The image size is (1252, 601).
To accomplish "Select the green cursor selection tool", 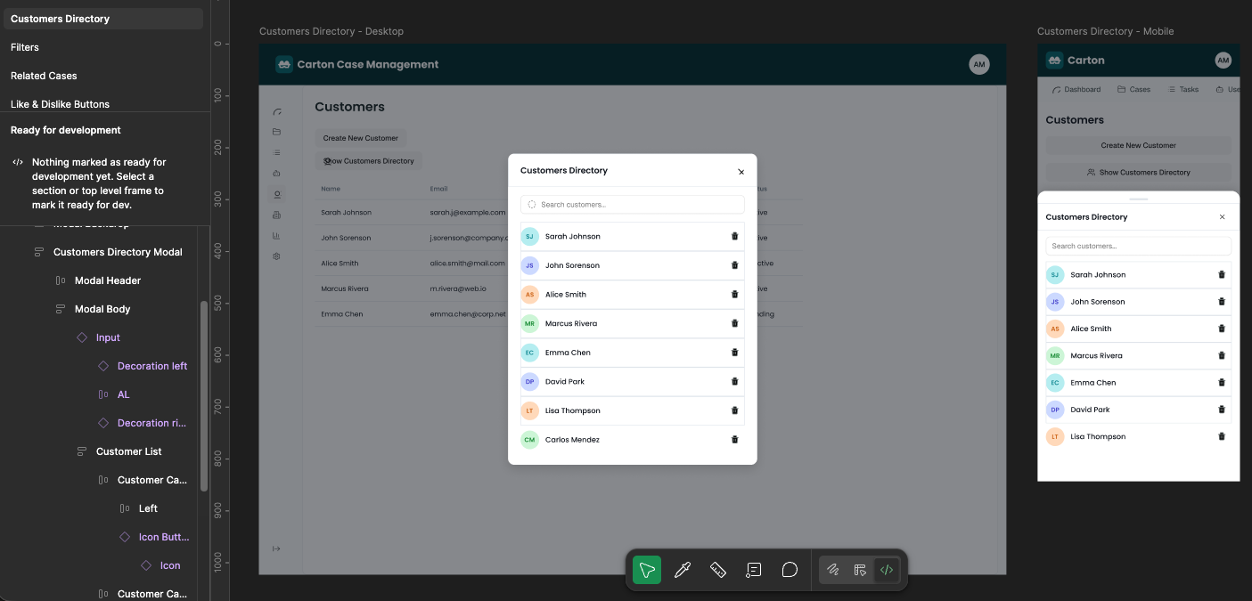I will 647,569.
